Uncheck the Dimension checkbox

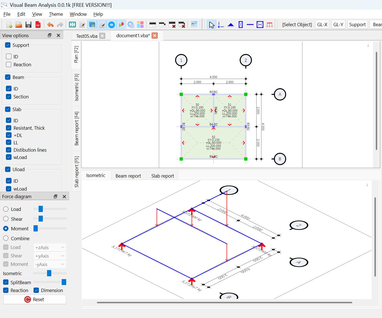pos(36,290)
